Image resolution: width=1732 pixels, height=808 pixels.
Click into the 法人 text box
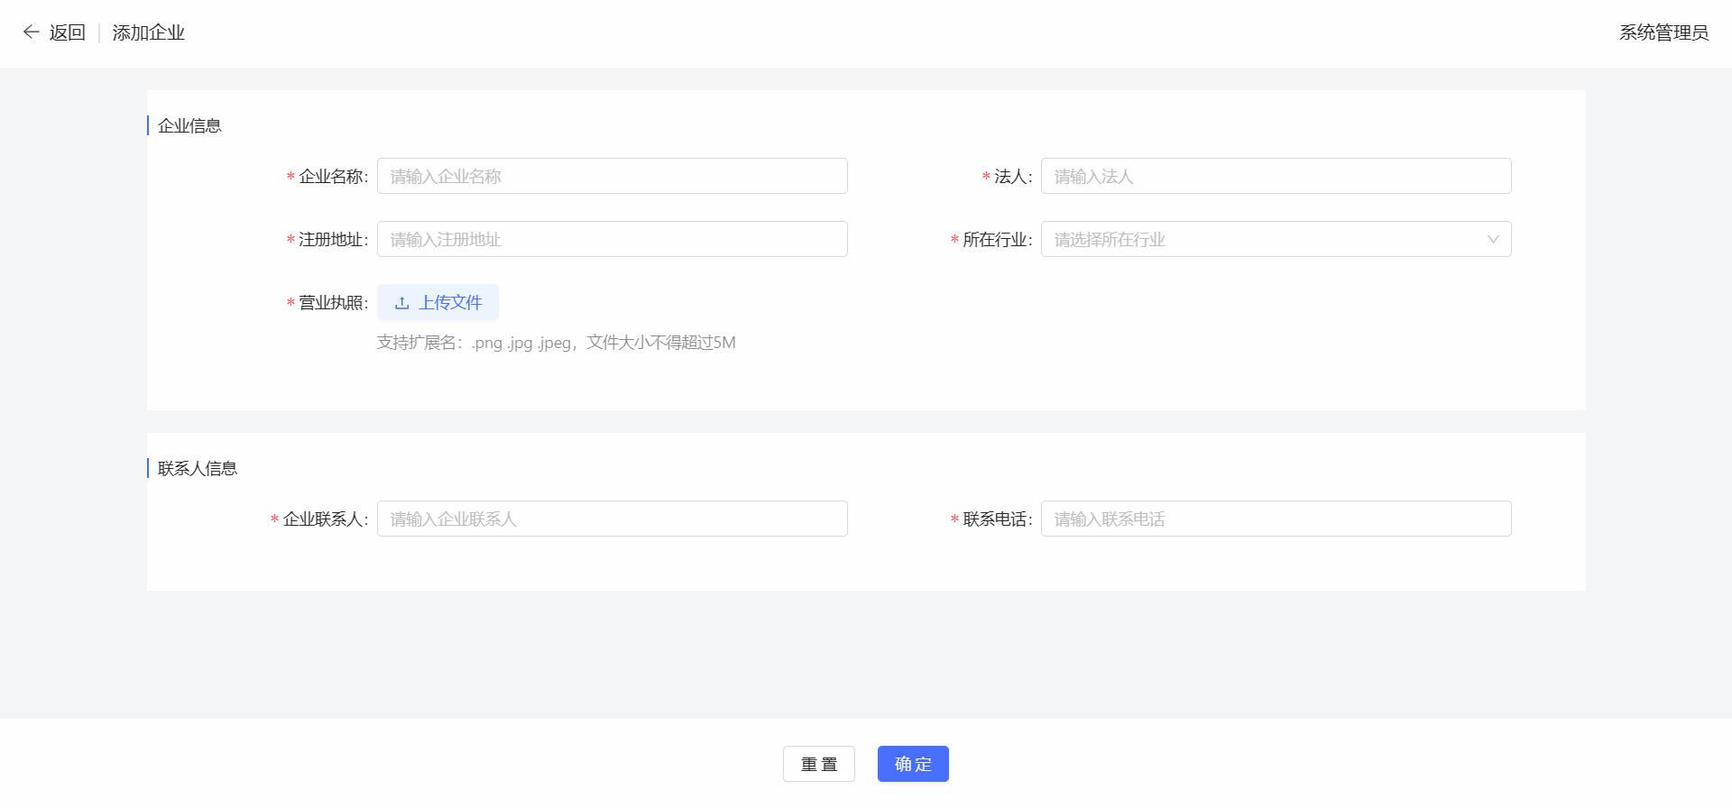(x=1276, y=176)
